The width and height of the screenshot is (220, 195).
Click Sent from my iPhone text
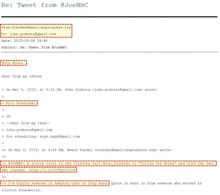click(22, 76)
